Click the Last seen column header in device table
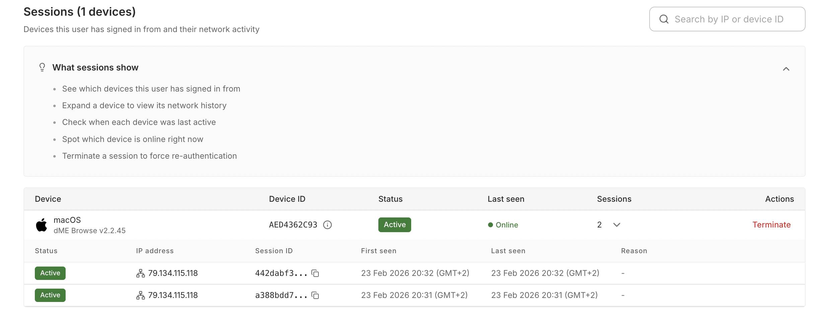 point(506,199)
